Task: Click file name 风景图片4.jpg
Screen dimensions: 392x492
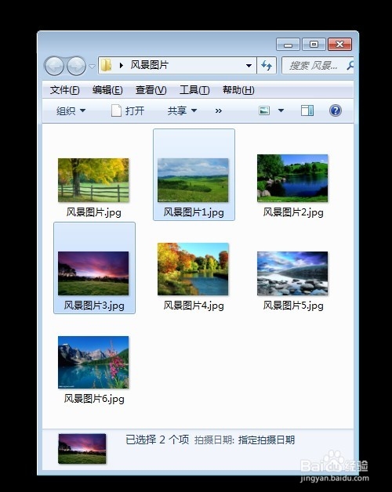Action: tap(194, 306)
